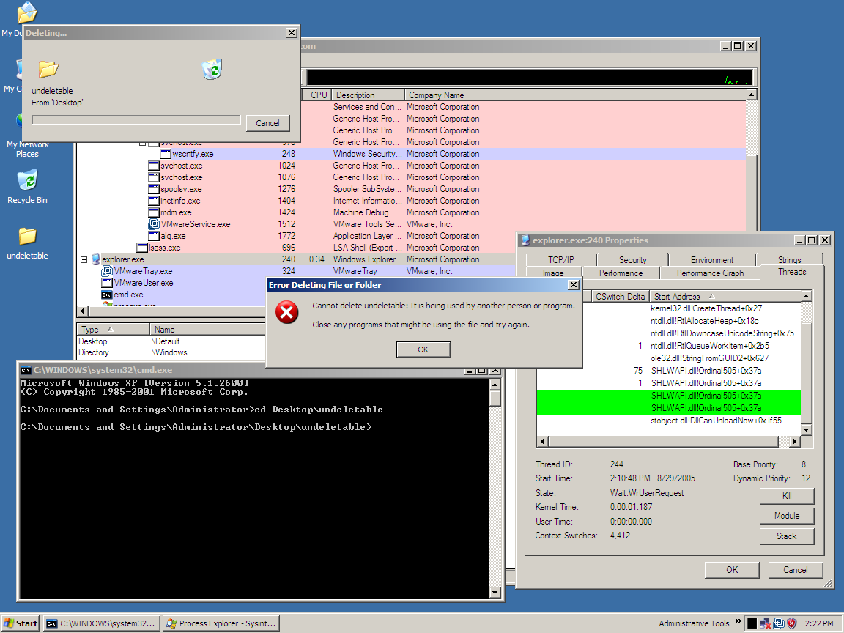Viewport: 844px width, 633px height.
Task: Click the Security Center red shield tray icon
Action: tap(791, 623)
